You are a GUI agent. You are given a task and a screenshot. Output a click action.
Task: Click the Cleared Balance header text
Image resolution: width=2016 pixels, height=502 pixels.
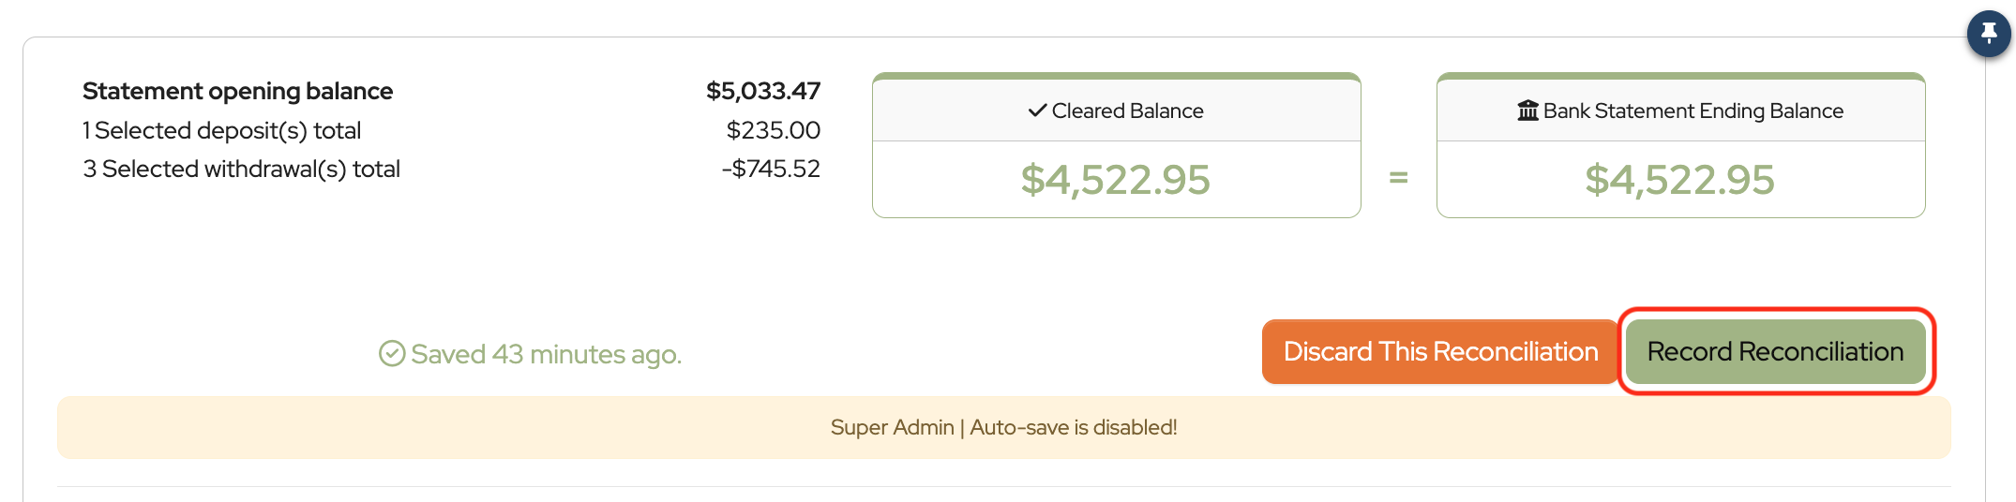(1127, 111)
